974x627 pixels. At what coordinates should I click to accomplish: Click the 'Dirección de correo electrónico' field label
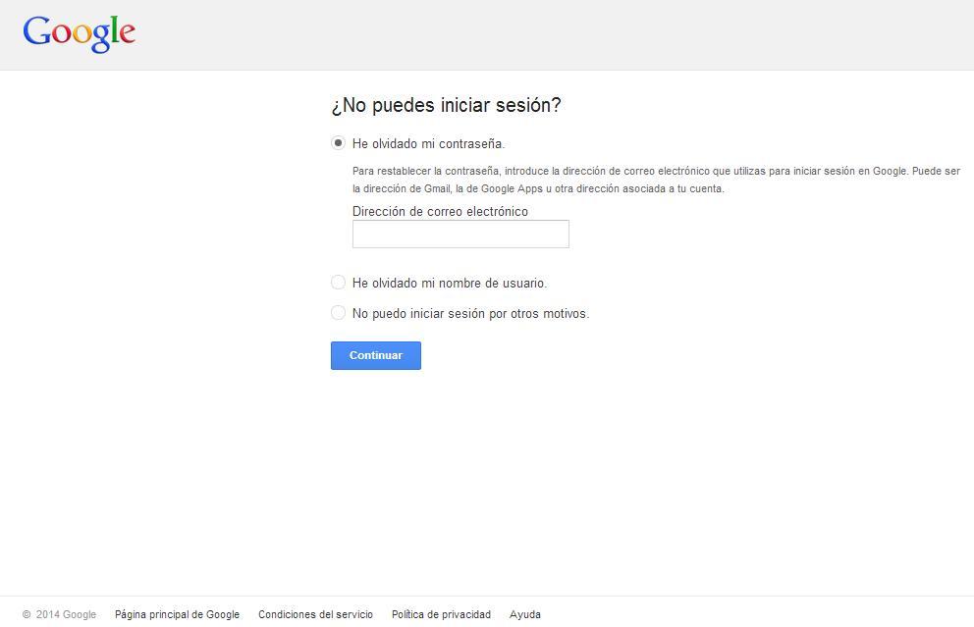coord(440,212)
